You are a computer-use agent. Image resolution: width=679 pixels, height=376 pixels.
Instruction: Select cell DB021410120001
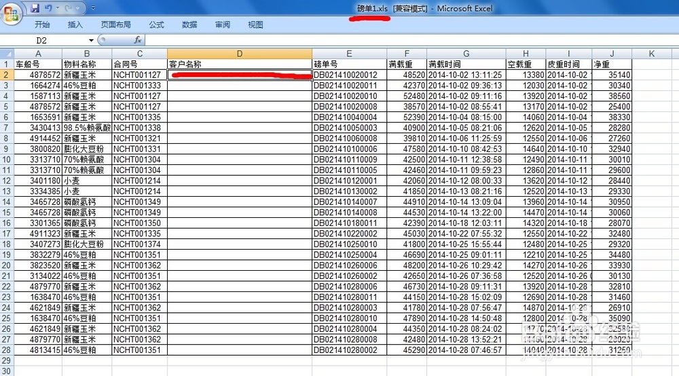click(x=349, y=181)
